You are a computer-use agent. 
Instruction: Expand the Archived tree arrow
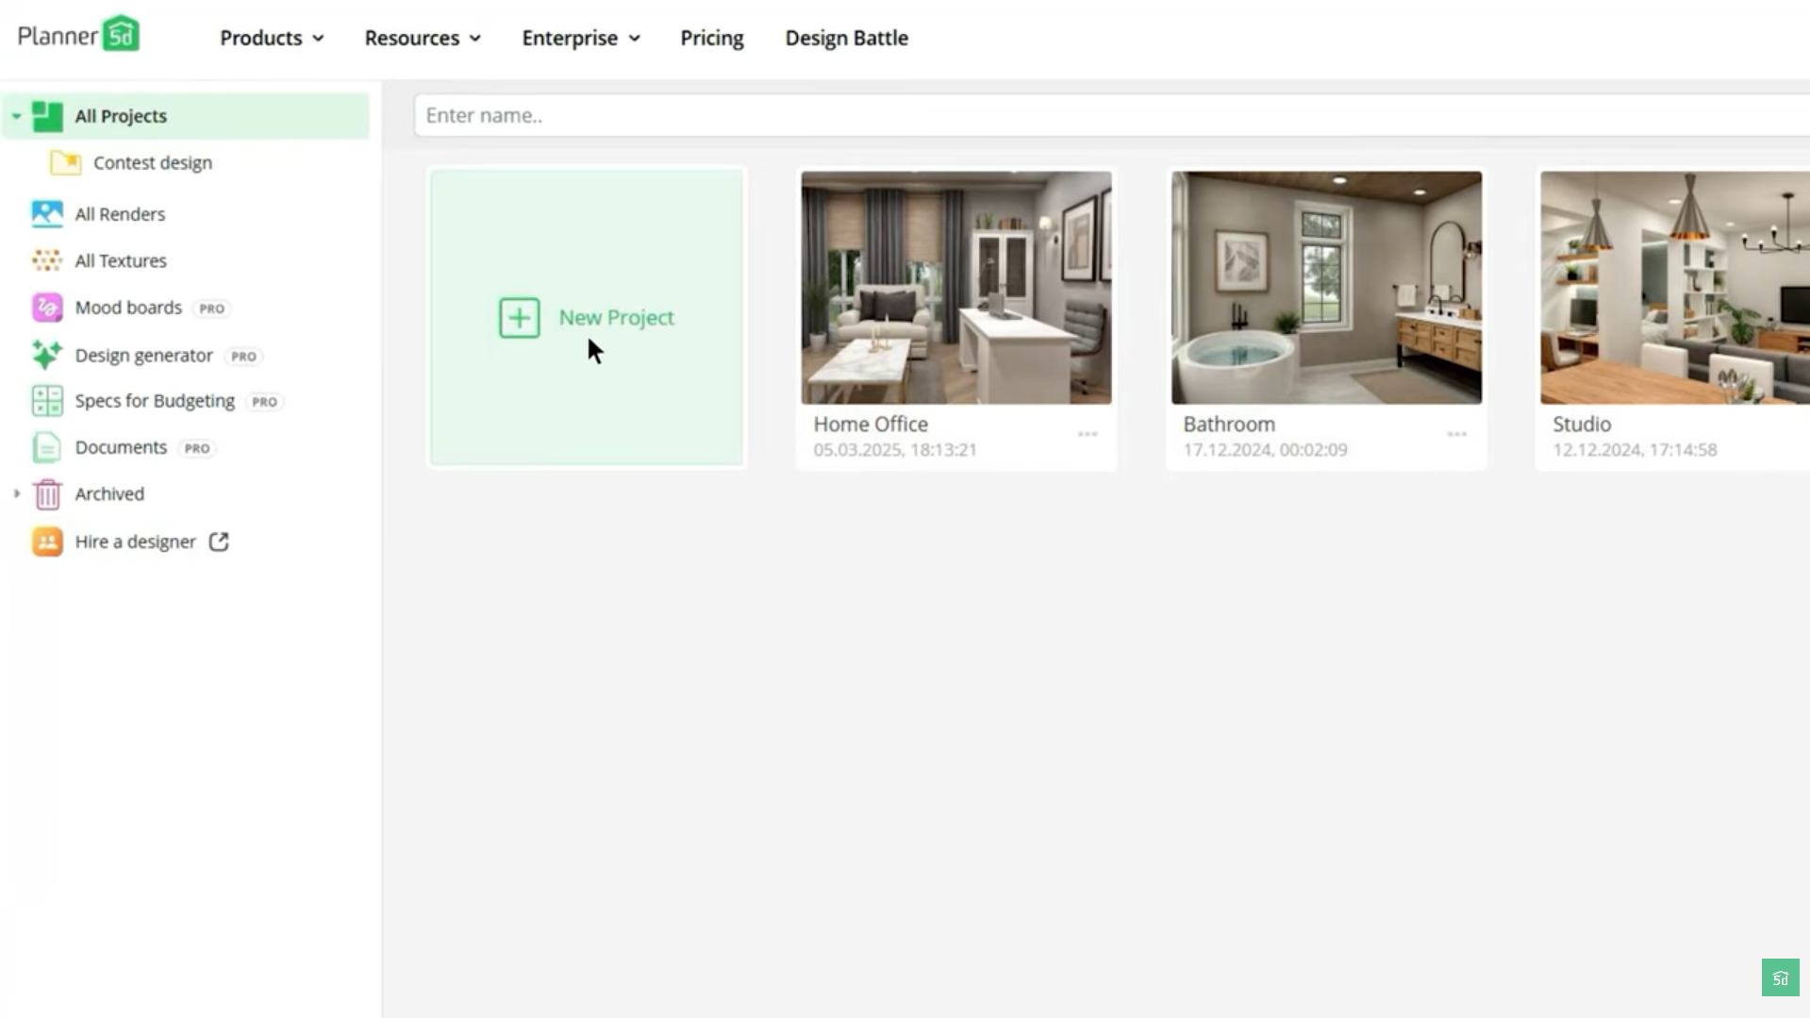click(x=16, y=493)
